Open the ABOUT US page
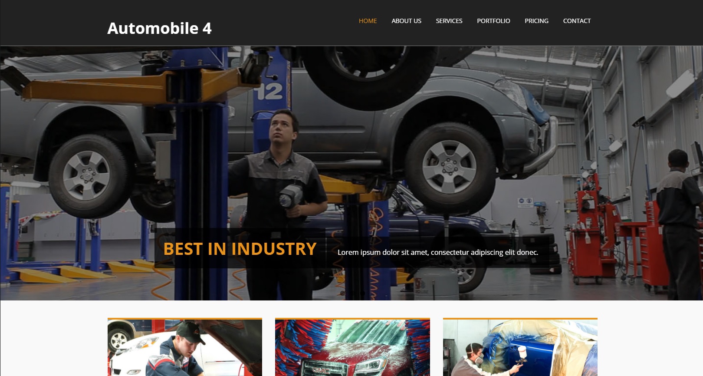The height and width of the screenshot is (376, 703). (x=406, y=21)
